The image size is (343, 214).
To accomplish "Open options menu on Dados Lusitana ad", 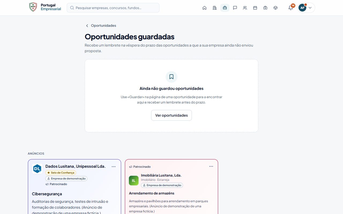I will coord(114,167).
